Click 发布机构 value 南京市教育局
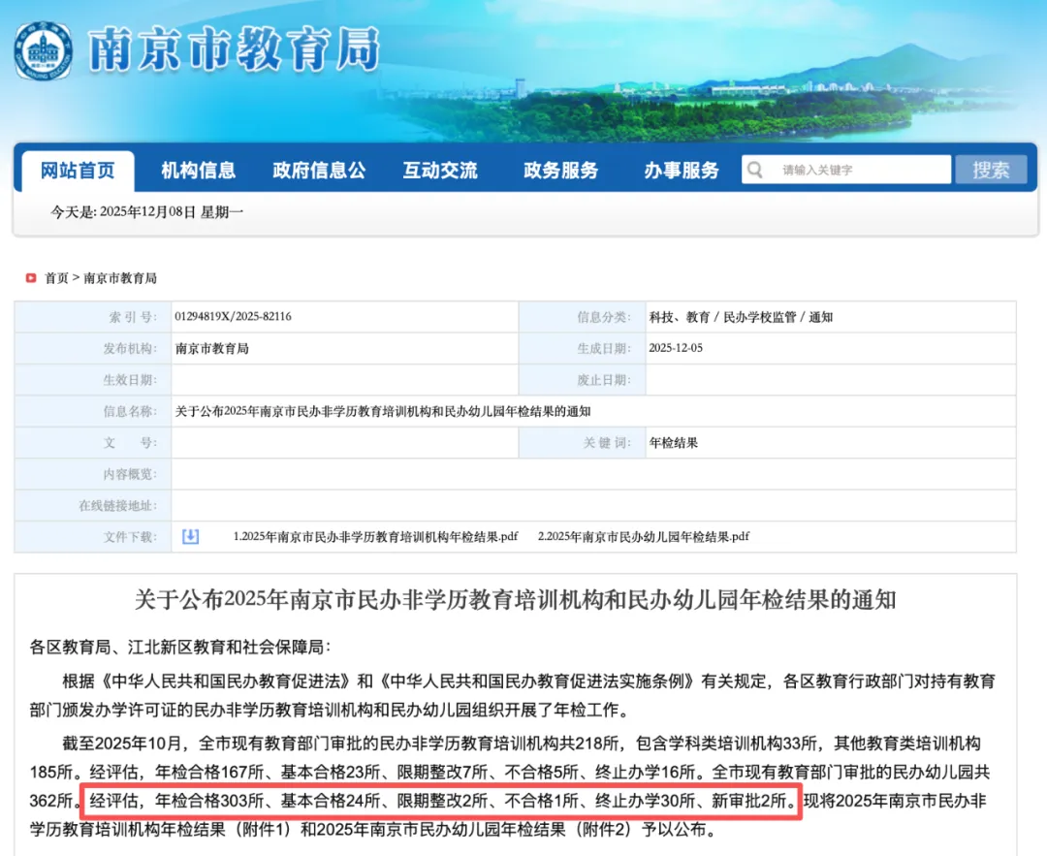Screen dimensions: 1047x856 (211, 349)
